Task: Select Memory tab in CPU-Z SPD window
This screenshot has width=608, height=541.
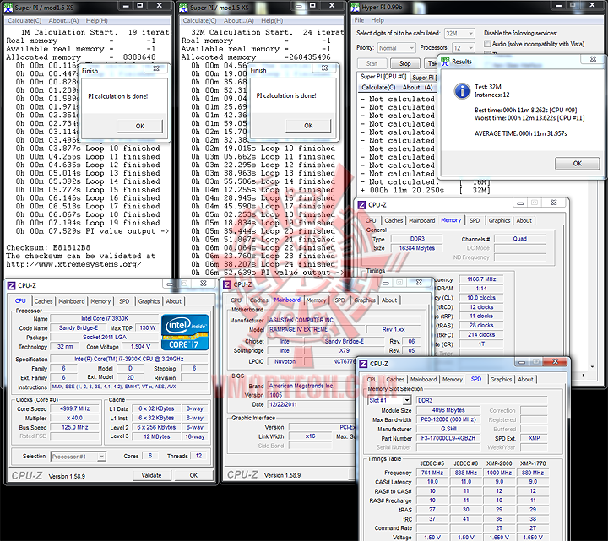Action: point(453,380)
